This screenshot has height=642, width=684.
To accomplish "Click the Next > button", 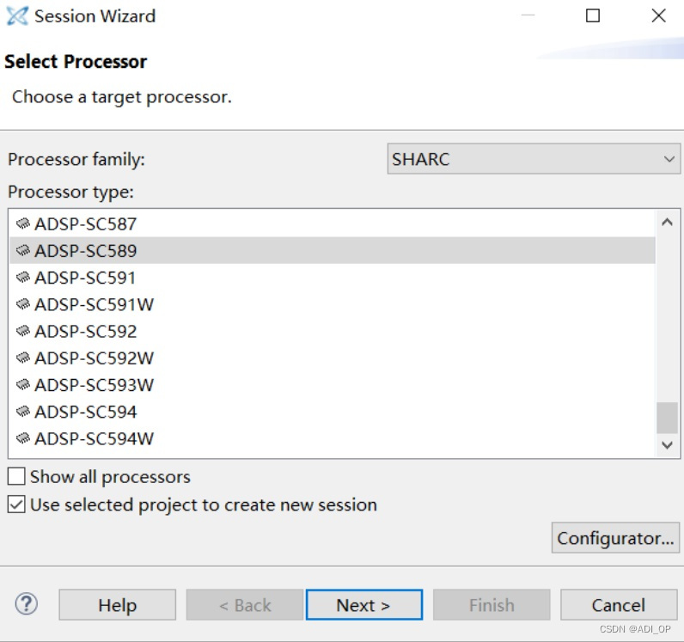I will point(364,605).
